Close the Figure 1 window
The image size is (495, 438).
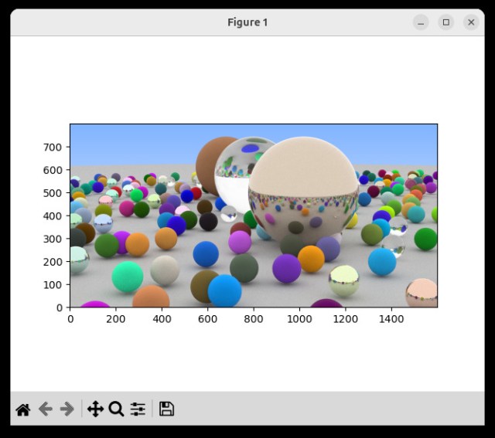pyautogui.click(x=471, y=22)
